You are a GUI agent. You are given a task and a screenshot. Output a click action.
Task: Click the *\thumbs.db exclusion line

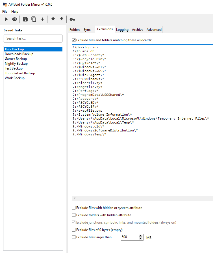pos(83,51)
